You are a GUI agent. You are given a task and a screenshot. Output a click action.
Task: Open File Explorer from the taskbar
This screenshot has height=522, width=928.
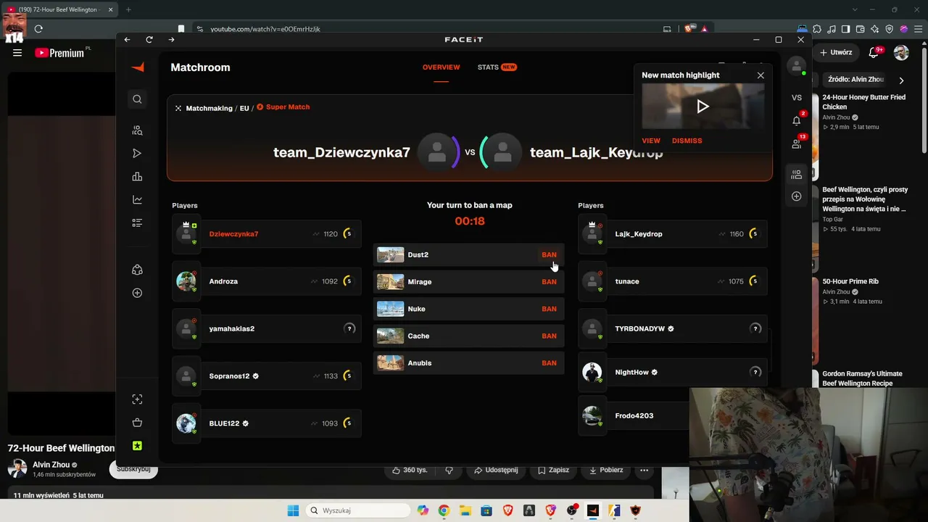pyautogui.click(x=464, y=510)
